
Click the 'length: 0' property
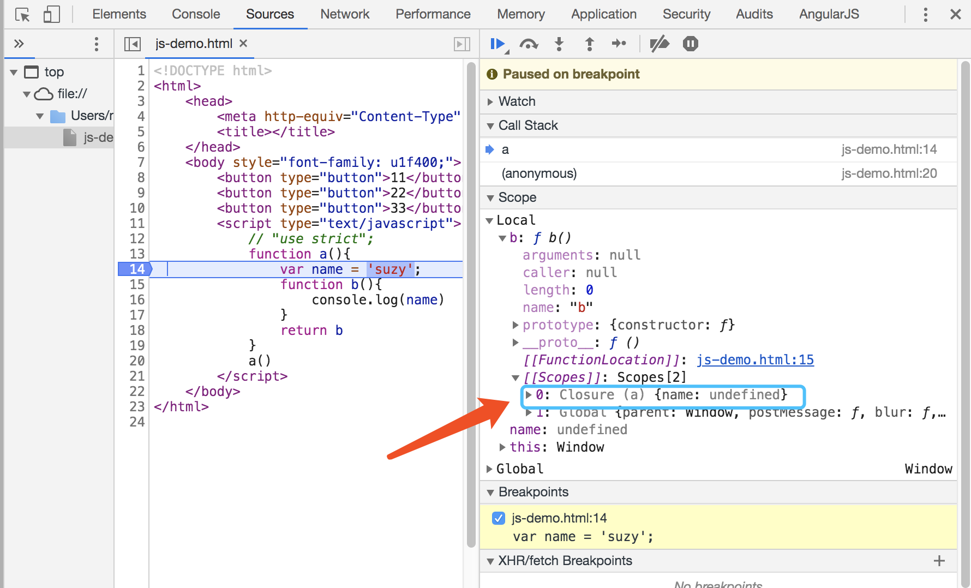click(558, 290)
